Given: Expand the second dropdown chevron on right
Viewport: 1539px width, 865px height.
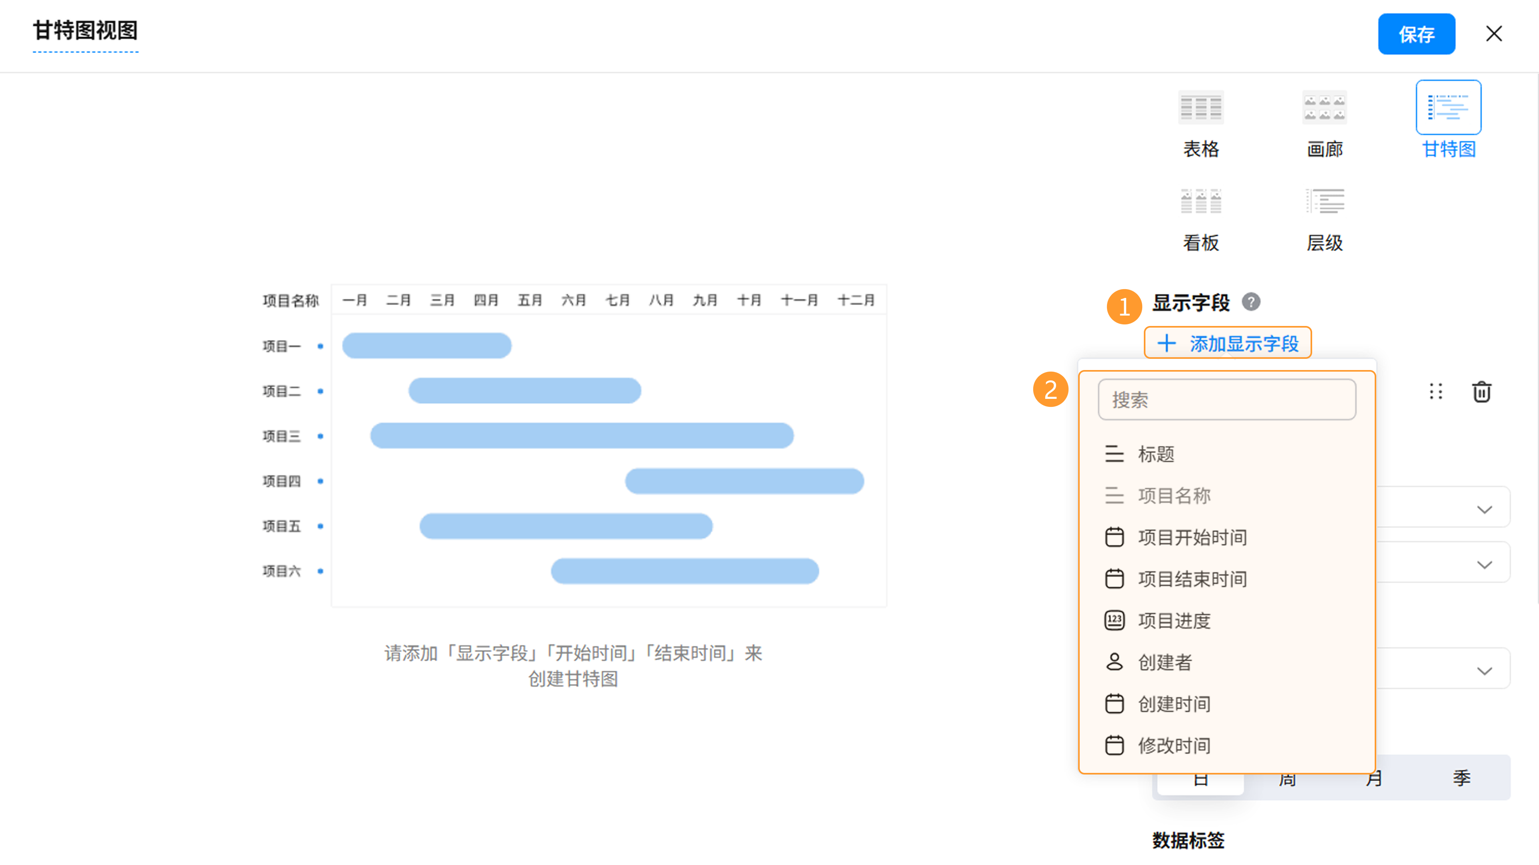Looking at the screenshot, I should coord(1484,564).
